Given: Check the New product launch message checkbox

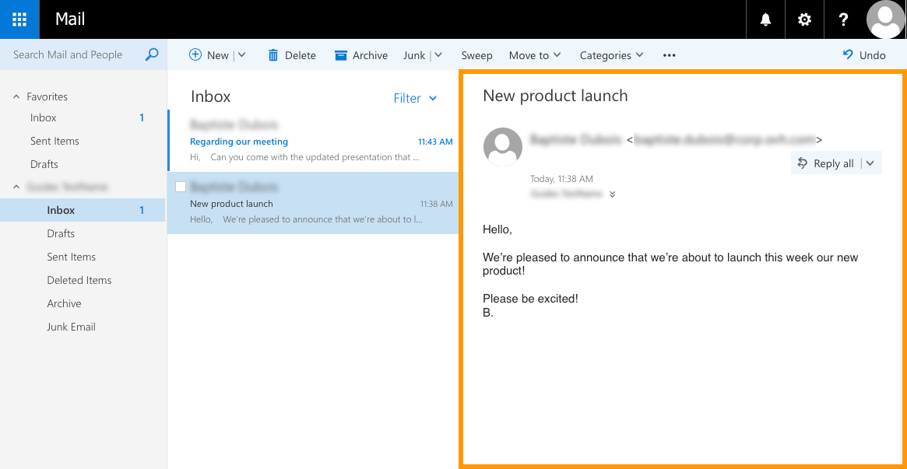Looking at the screenshot, I should click(181, 187).
